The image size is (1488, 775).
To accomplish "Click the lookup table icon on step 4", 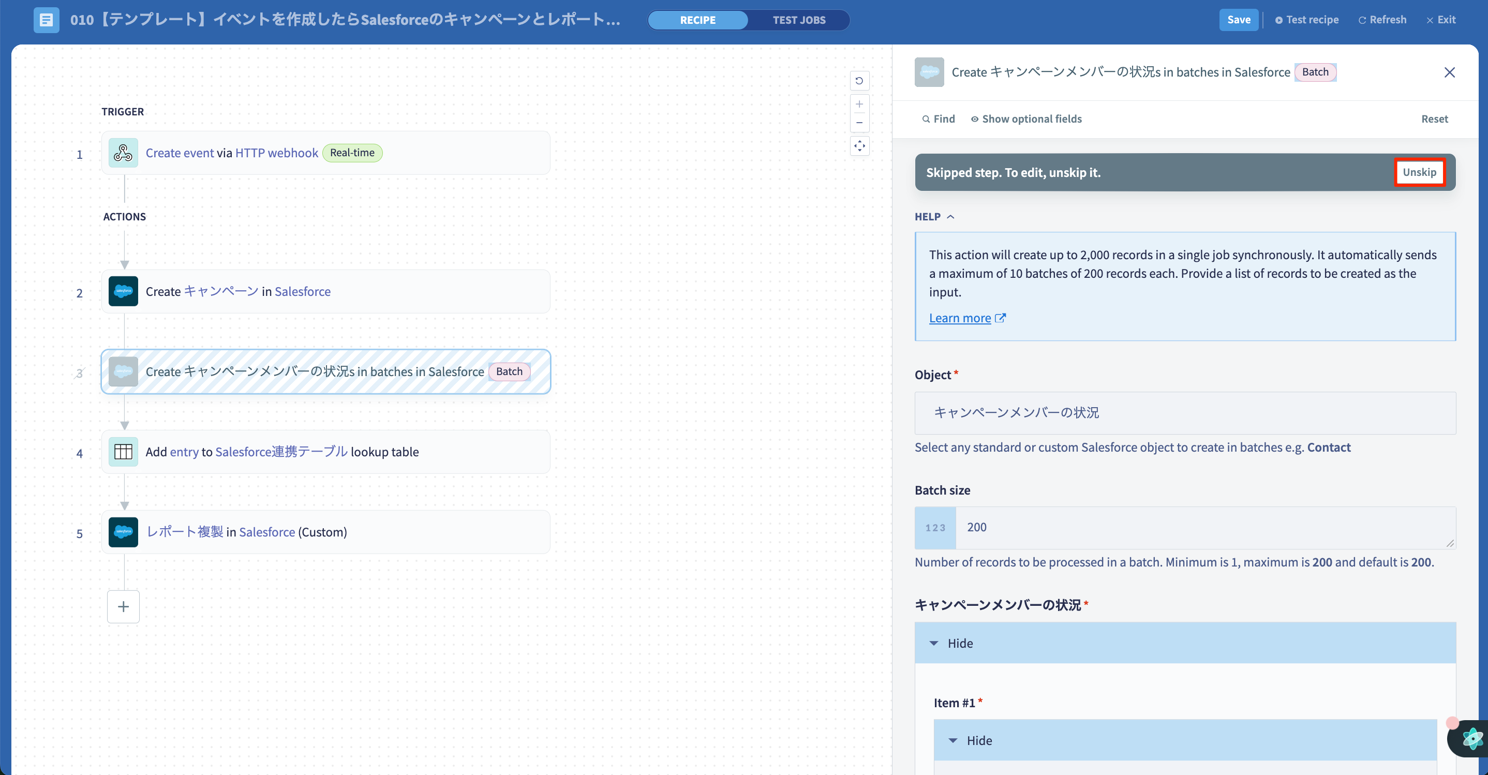I will pos(123,452).
